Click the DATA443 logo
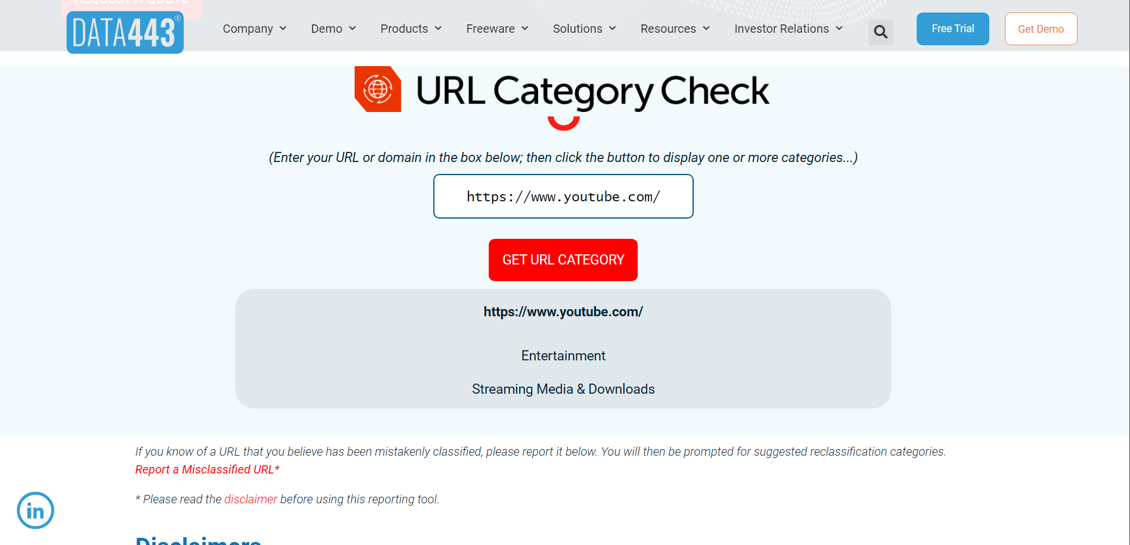Screen dimensions: 1130x545 125,32
